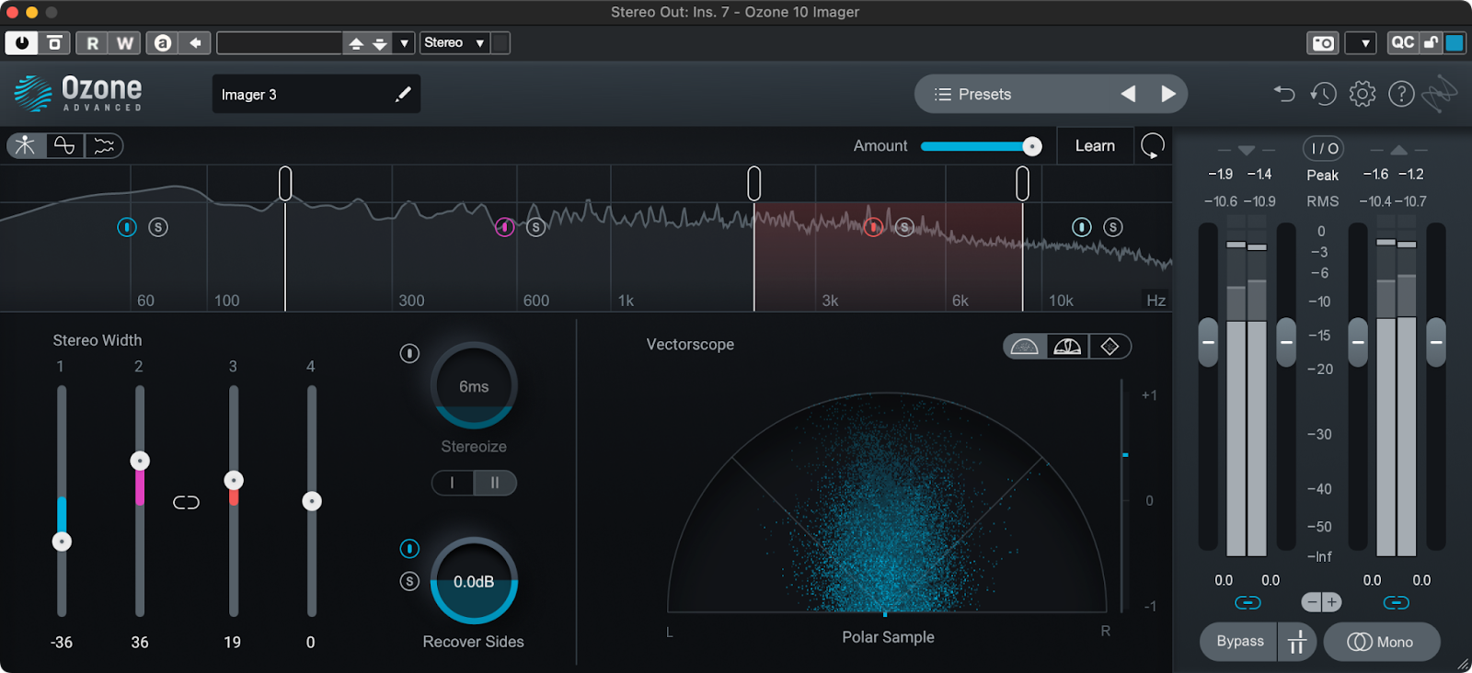Image resolution: width=1472 pixels, height=673 pixels.
Task: Select Lissajous diamond vectorscope icon
Action: [1110, 347]
